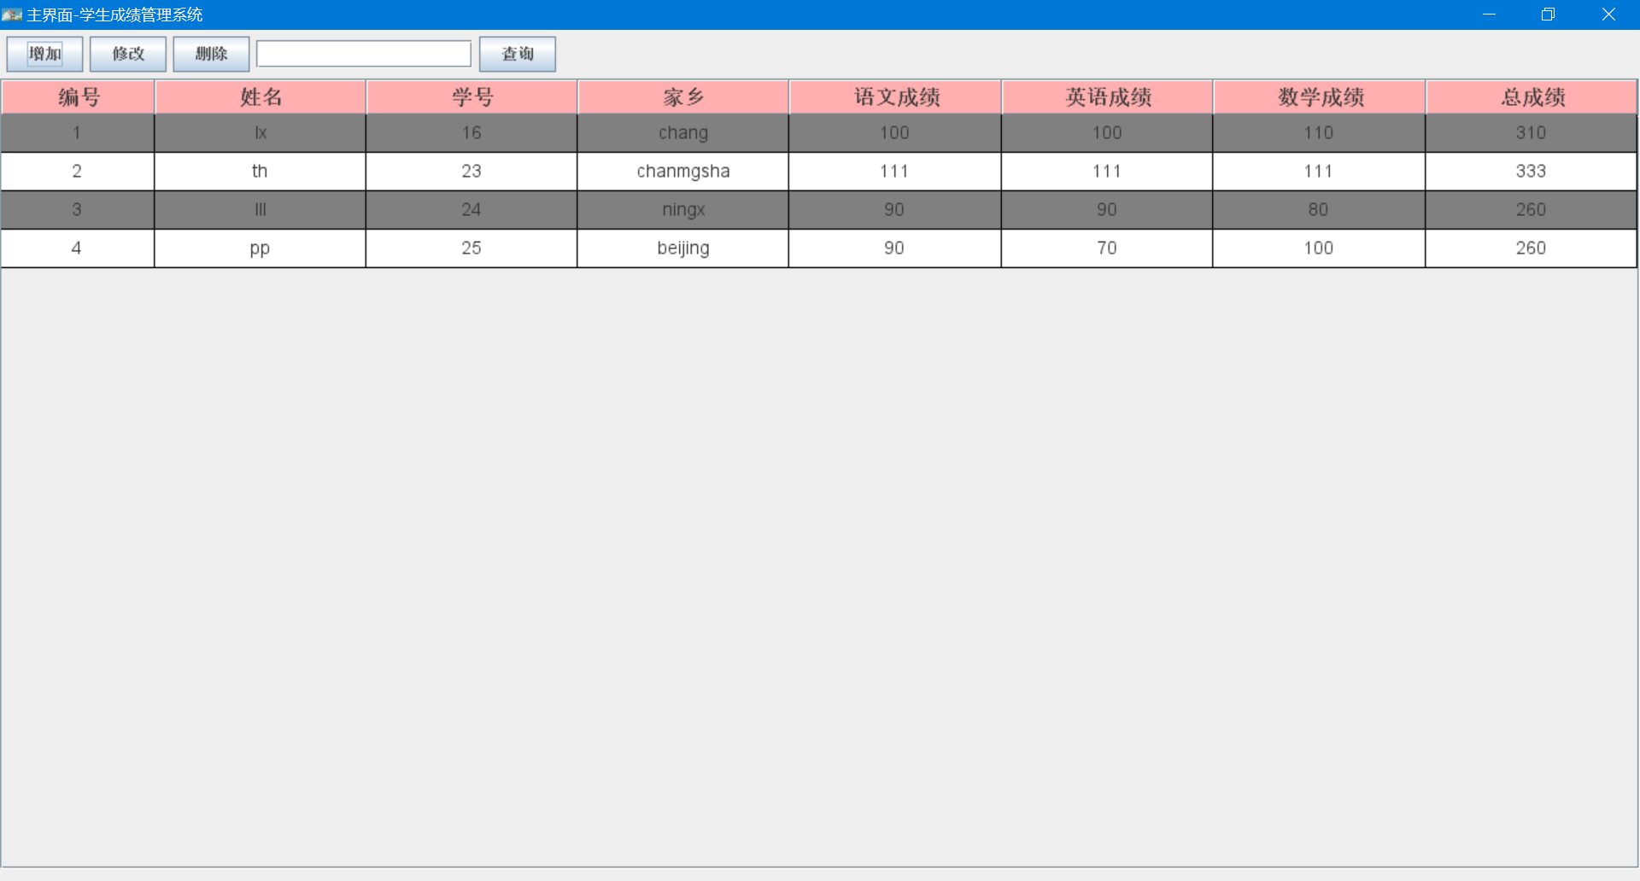Screen dimensions: 1640x881
Task: Click hometown cell 'beijing'
Action: [683, 248]
